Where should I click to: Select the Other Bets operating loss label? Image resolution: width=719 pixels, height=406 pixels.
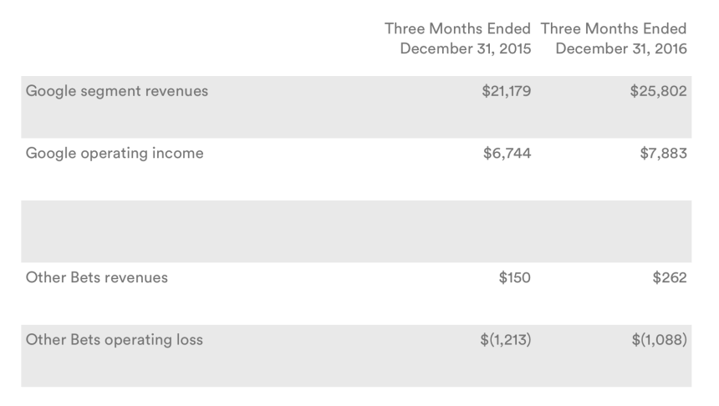tap(115, 340)
